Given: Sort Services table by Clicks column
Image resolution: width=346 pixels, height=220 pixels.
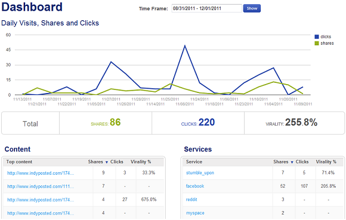Looking at the screenshot, I should pos(302,162).
